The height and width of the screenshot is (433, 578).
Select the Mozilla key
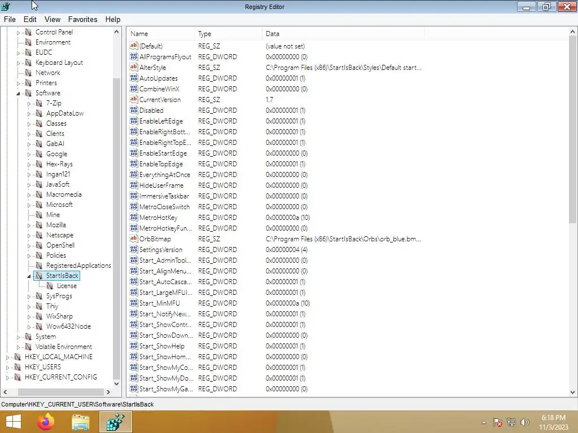pyautogui.click(x=56, y=225)
